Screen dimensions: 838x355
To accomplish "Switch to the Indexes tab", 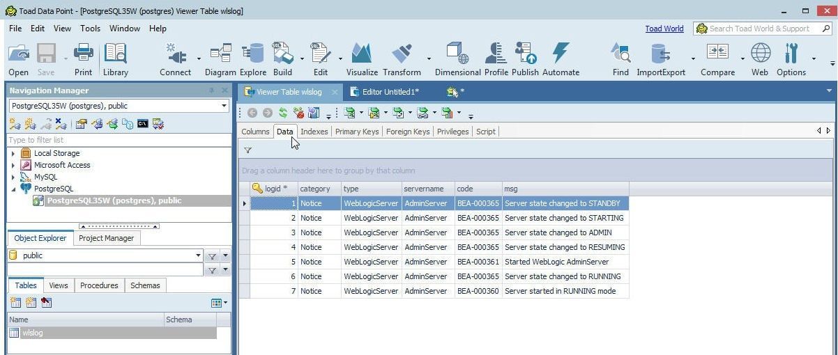I will 314,132.
